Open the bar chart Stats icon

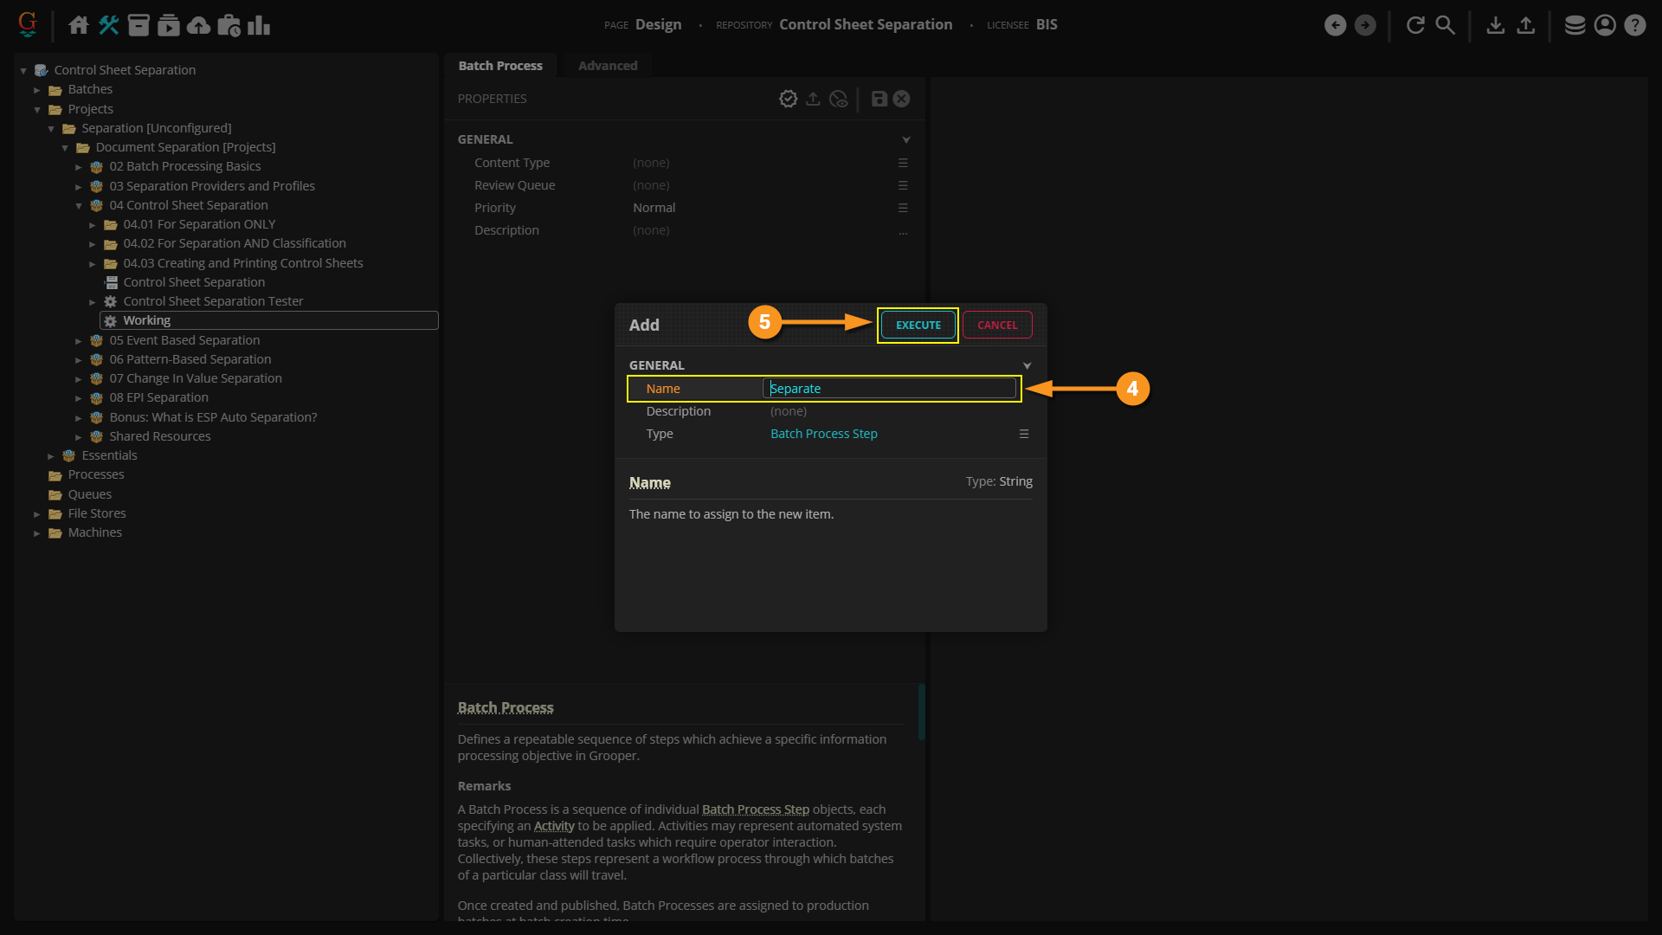coord(259,25)
